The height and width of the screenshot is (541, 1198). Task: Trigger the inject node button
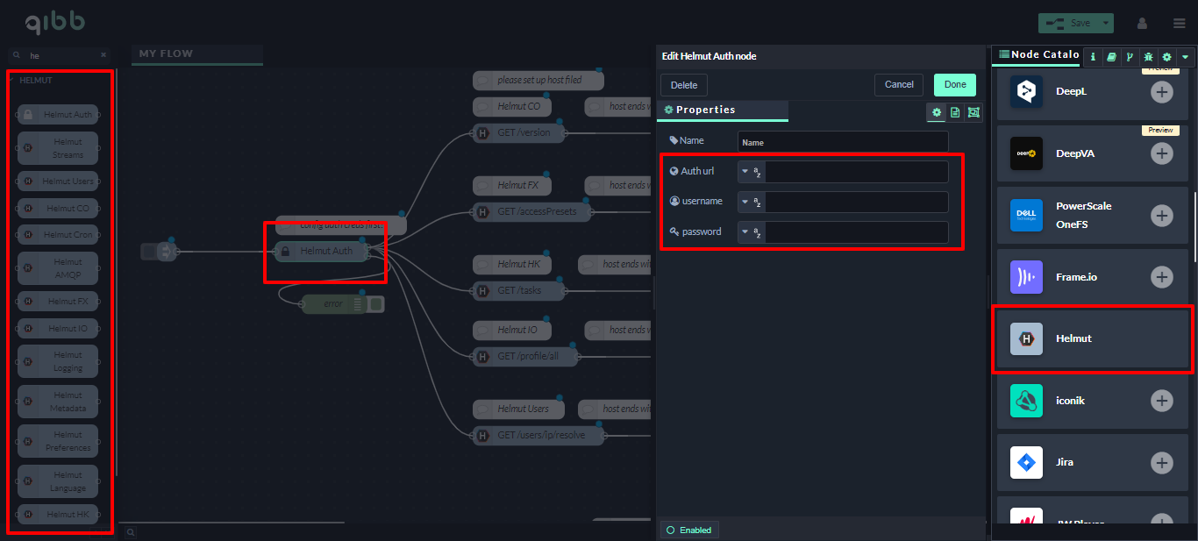click(147, 252)
